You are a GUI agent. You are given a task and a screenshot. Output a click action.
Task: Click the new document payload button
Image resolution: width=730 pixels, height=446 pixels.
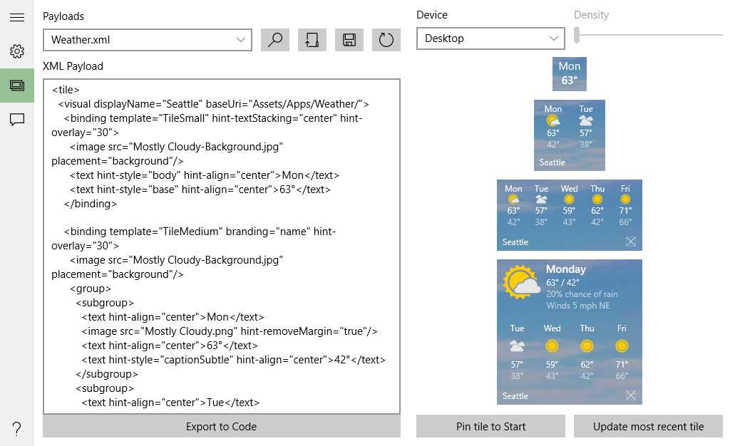click(312, 40)
